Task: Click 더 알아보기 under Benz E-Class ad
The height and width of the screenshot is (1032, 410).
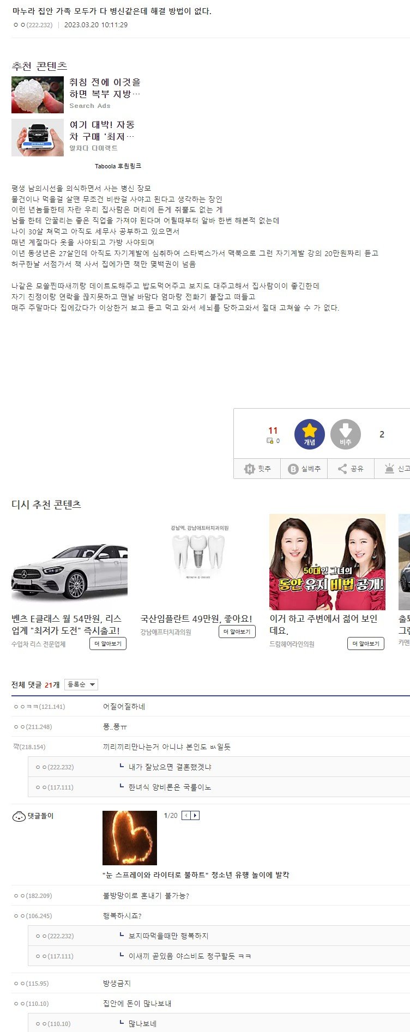Action: coord(107,644)
